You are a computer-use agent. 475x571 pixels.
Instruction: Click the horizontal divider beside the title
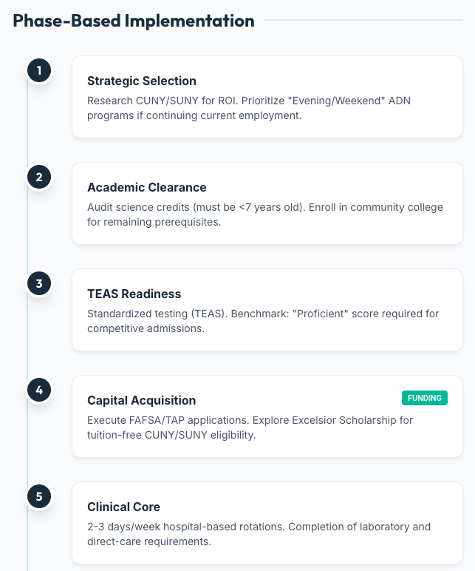tap(363, 20)
